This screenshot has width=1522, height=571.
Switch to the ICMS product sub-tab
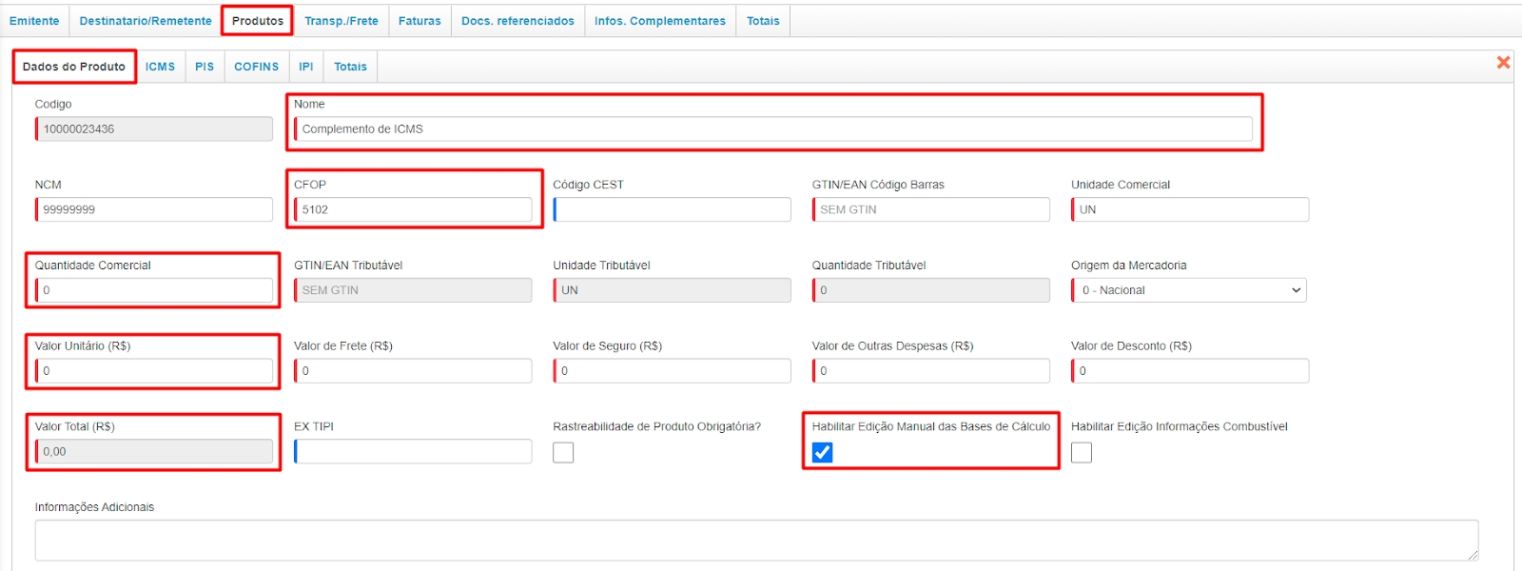click(x=160, y=67)
